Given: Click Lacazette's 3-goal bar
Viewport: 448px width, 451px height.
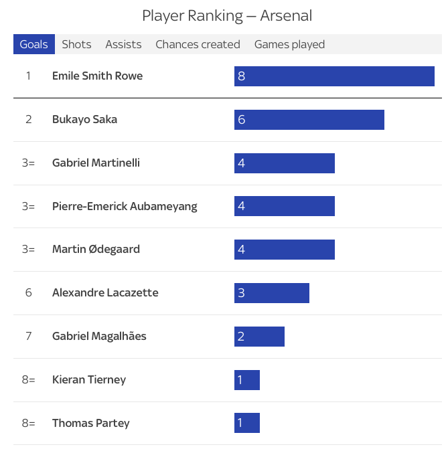Looking at the screenshot, I should 271,293.
